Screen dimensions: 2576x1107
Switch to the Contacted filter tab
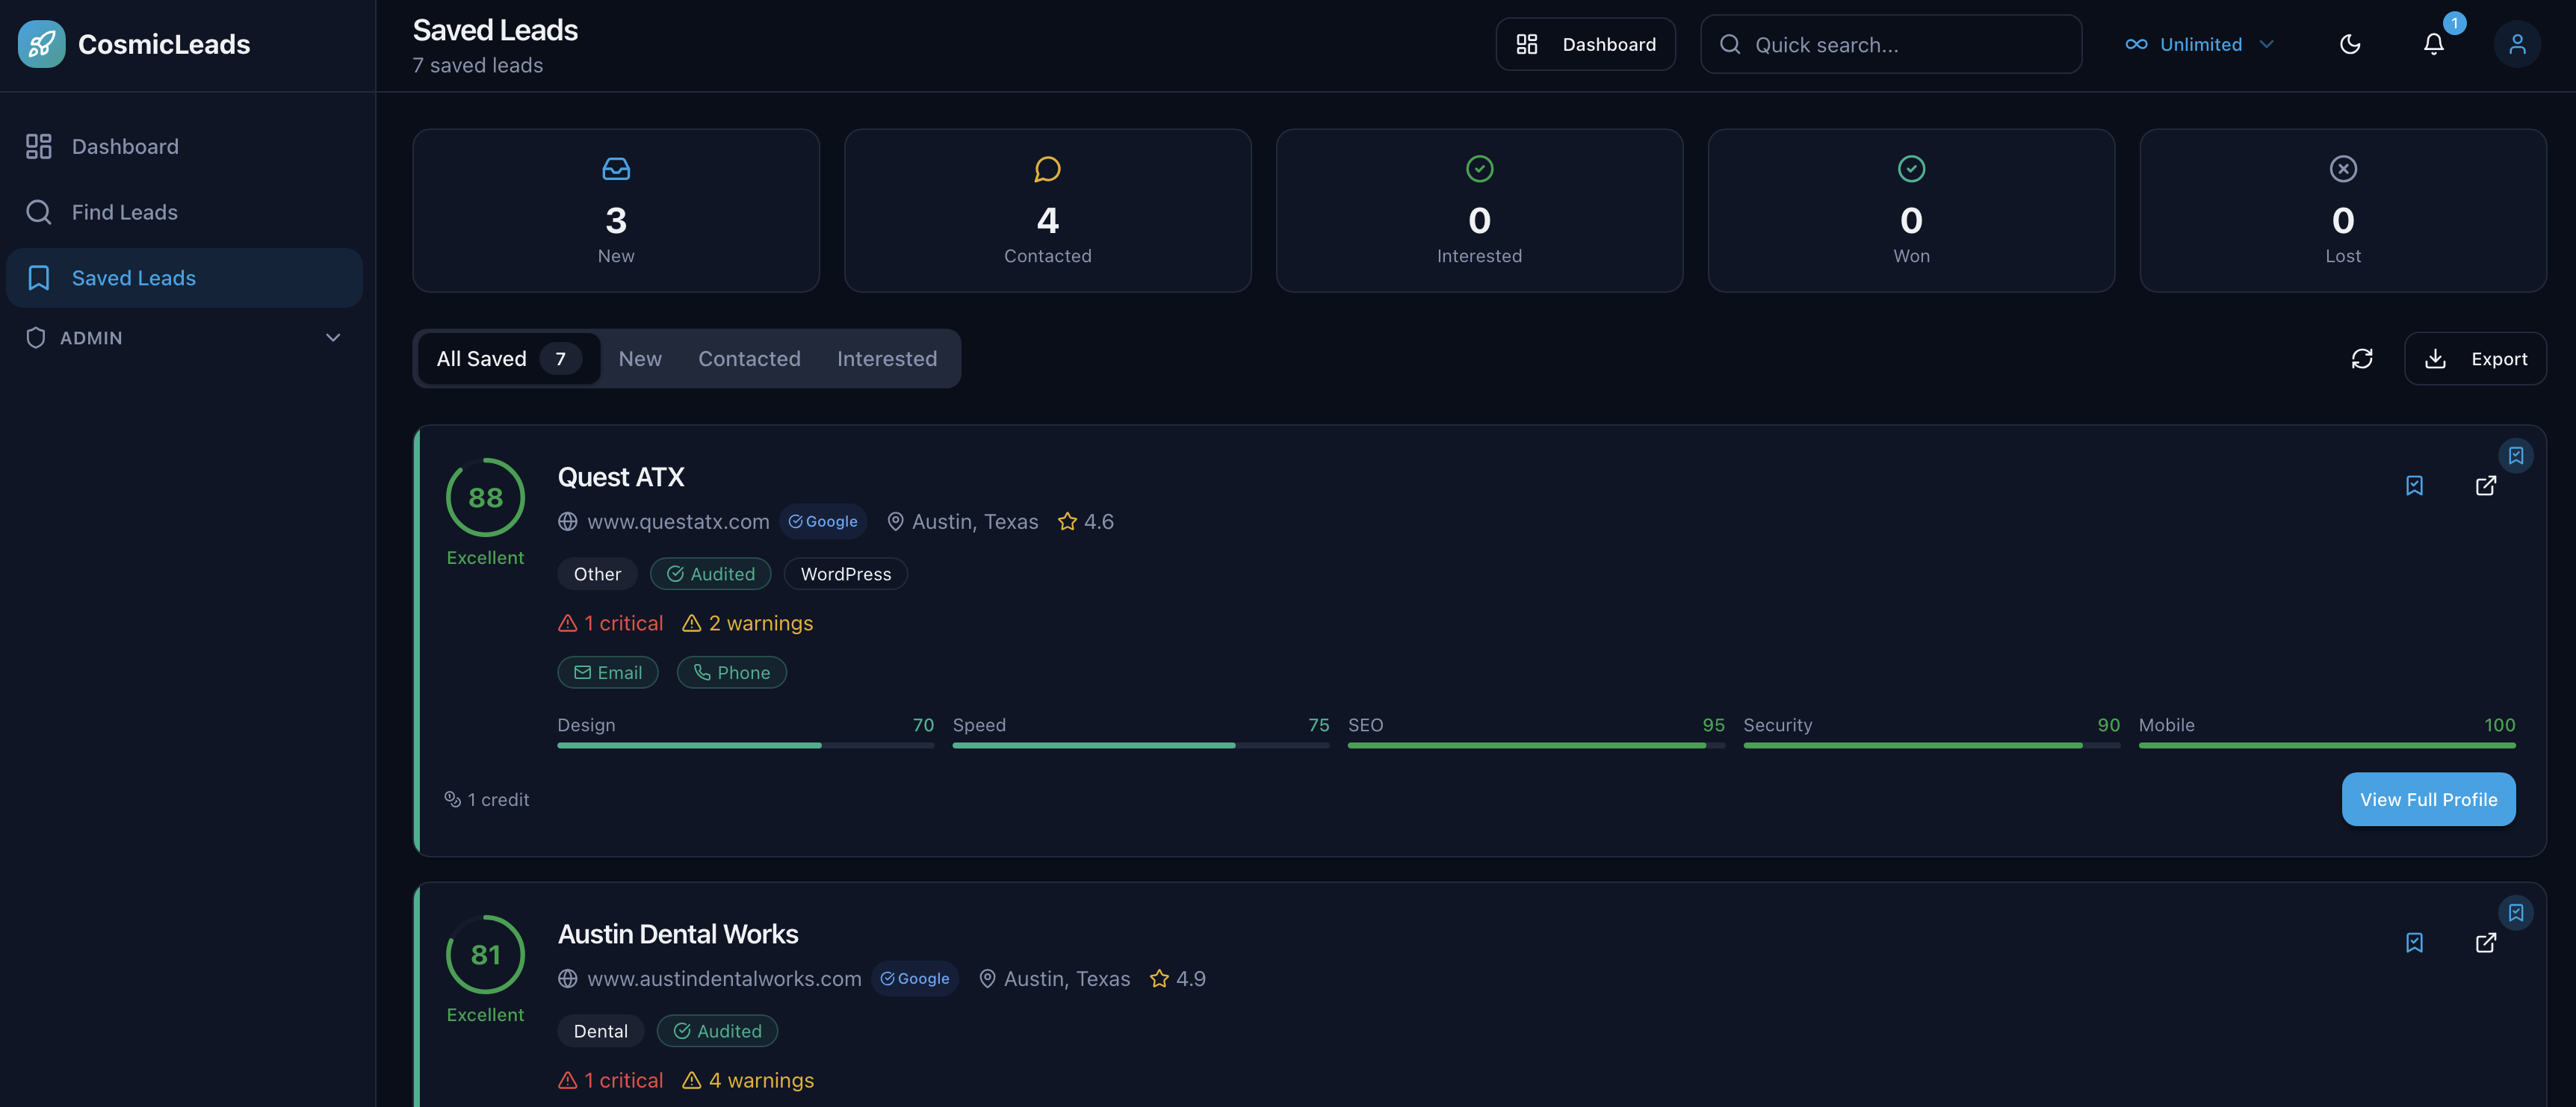pyautogui.click(x=749, y=358)
